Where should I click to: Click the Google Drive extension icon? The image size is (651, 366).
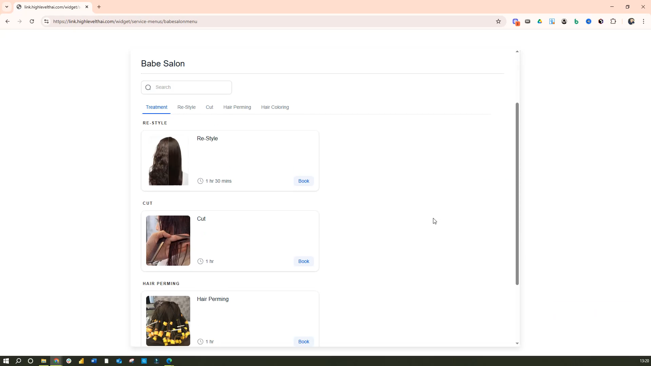point(540,21)
